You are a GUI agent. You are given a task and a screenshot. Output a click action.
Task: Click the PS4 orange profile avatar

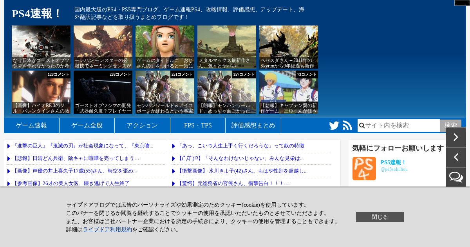tap(364, 169)
